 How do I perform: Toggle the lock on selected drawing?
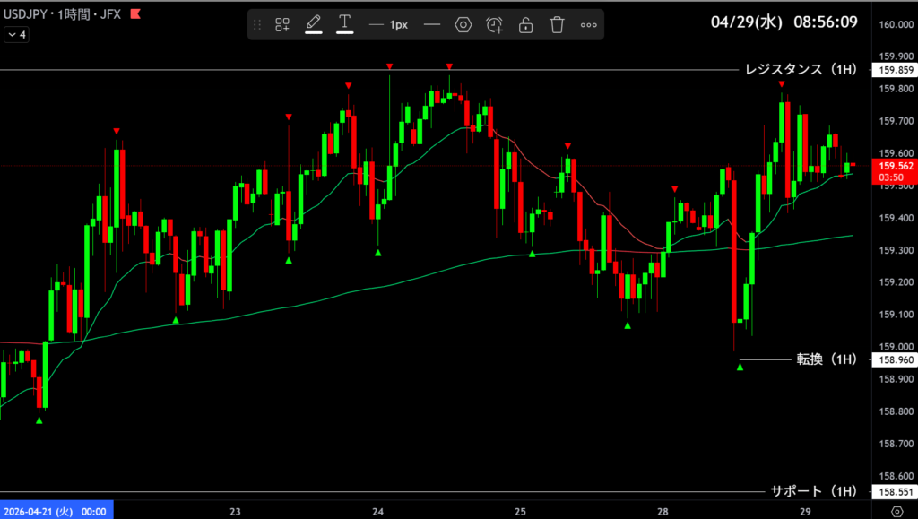526,25
